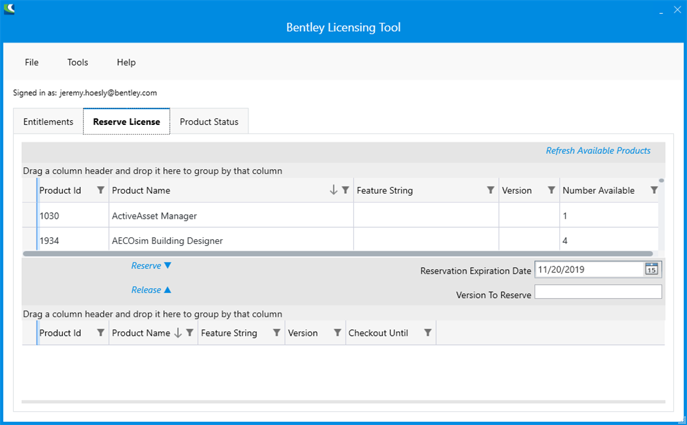Open lower grid Feature String filter
The image size is (687, 425).
click(276, 333)
